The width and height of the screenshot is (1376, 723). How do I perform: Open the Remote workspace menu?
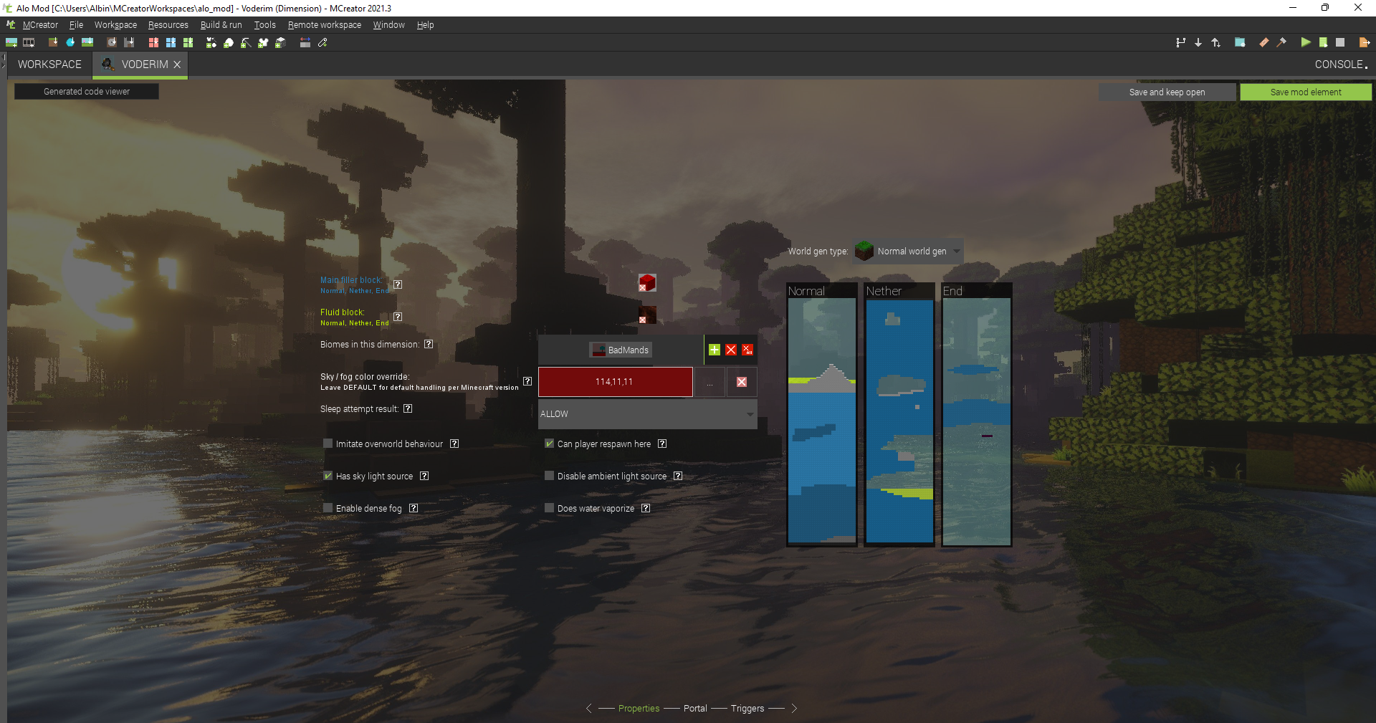coord(325,25)
